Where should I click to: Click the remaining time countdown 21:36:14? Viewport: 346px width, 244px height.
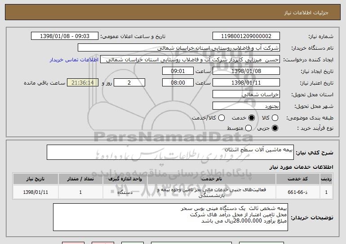83,83
